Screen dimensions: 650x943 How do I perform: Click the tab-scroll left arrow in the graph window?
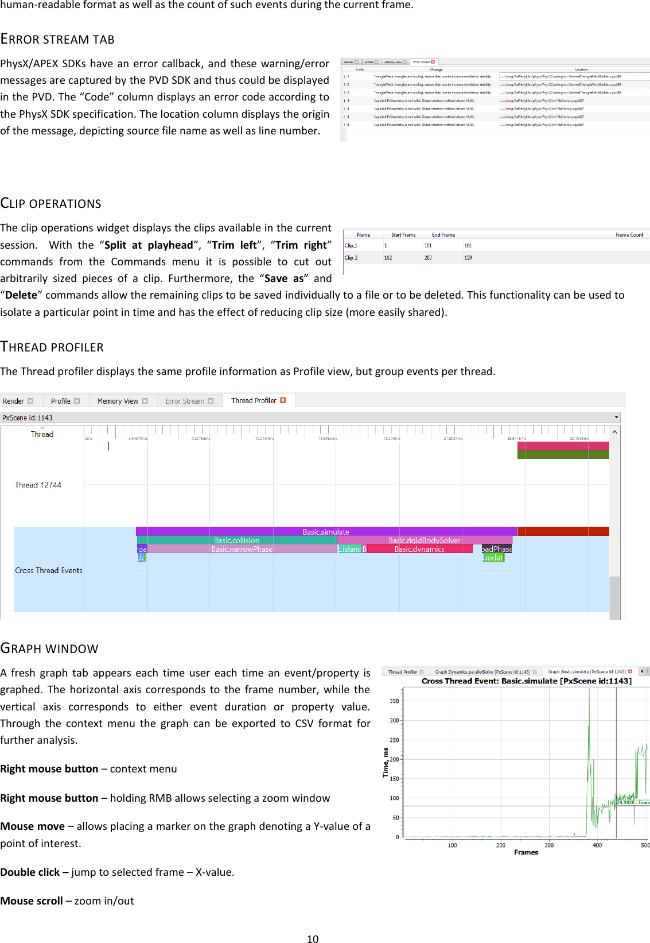[642, 671]
